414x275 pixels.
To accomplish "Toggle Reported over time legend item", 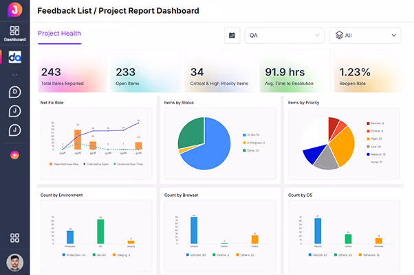I will coord(64,164).
